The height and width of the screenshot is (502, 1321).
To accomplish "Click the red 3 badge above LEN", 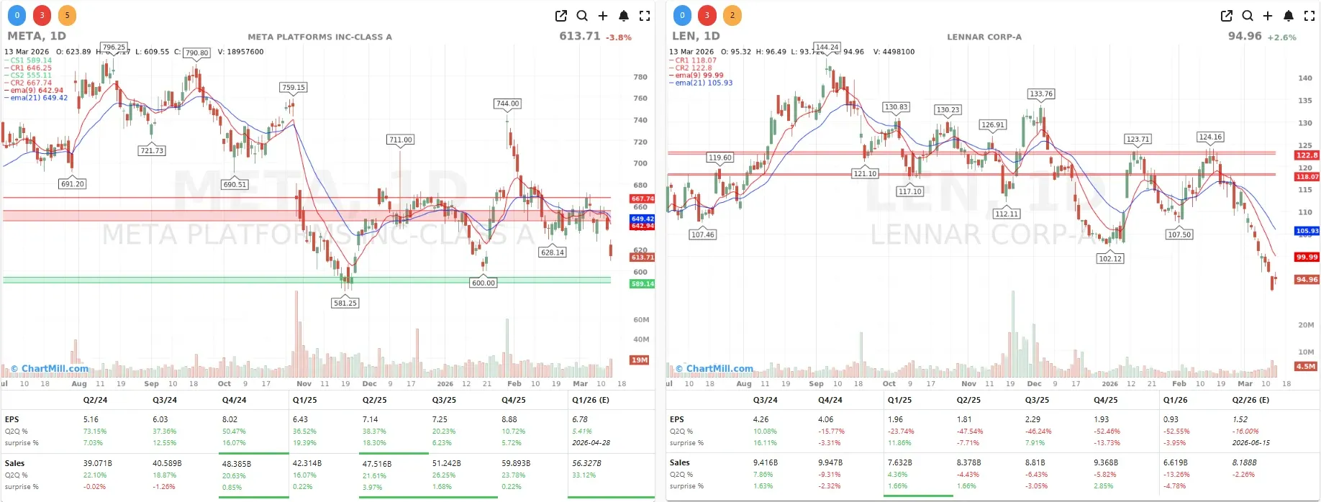I will pyautogui.click(x=707, y=15).
